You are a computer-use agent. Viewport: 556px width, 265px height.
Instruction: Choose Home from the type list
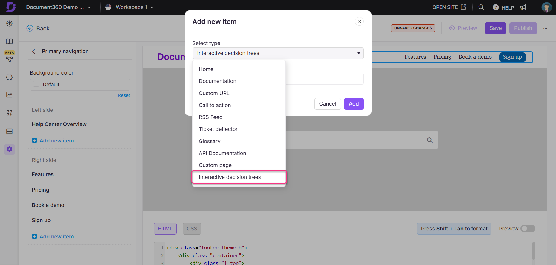pyautogui.click(x=239, y=69)
